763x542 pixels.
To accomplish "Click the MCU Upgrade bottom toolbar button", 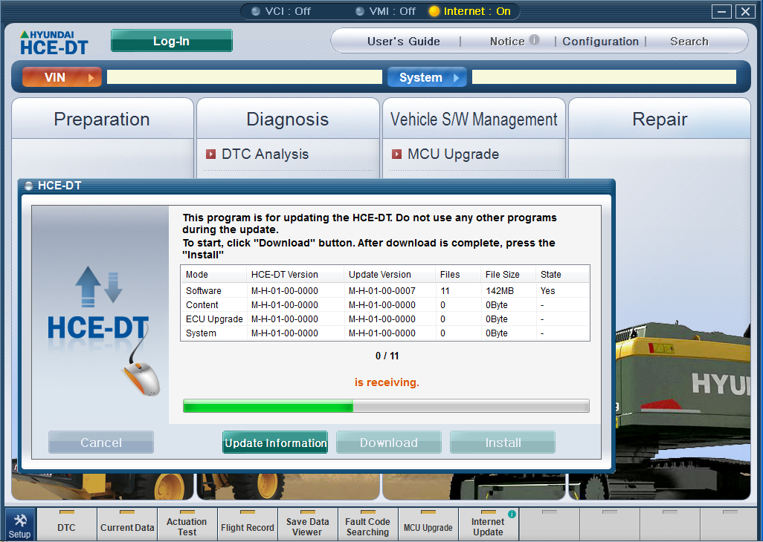I will click(428, 524).
